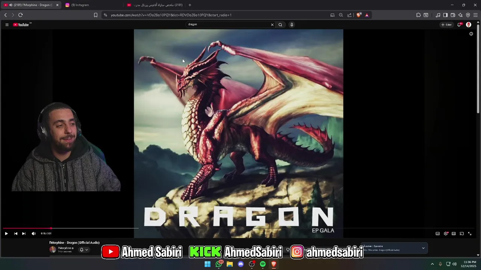Open l'Morphine channel avatar
Screen dimensions: 481x270
pos(53,249)
